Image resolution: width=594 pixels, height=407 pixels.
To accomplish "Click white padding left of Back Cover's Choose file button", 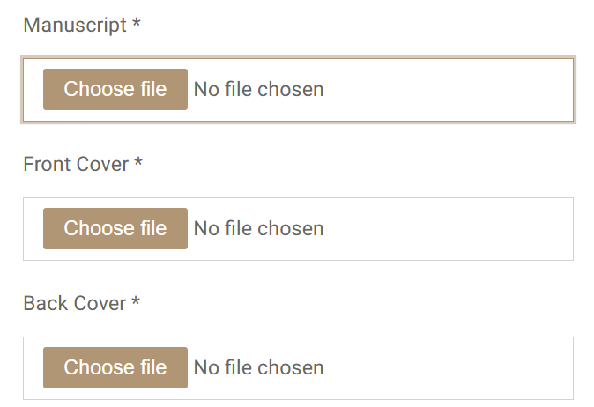I will click(x=33, y=367).
